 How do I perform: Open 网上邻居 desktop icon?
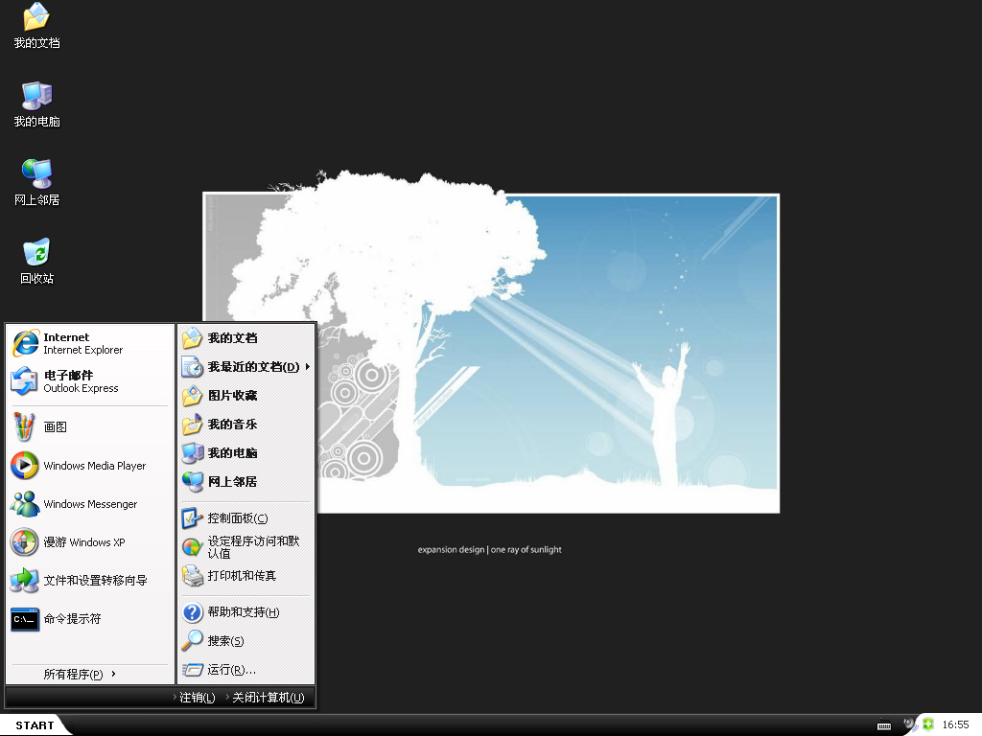click(x=36, y=181)
